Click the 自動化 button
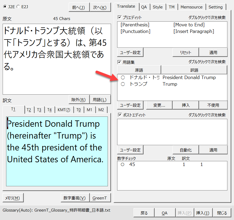 (186, 150)
